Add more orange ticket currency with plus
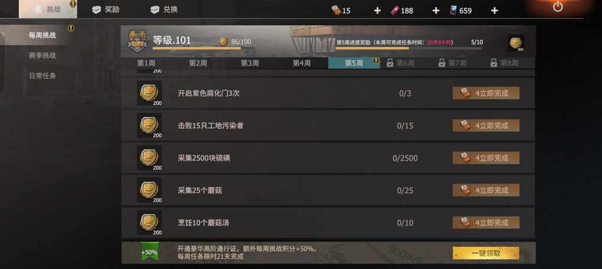Screen dimensions: 602x269 coord(377,11)
